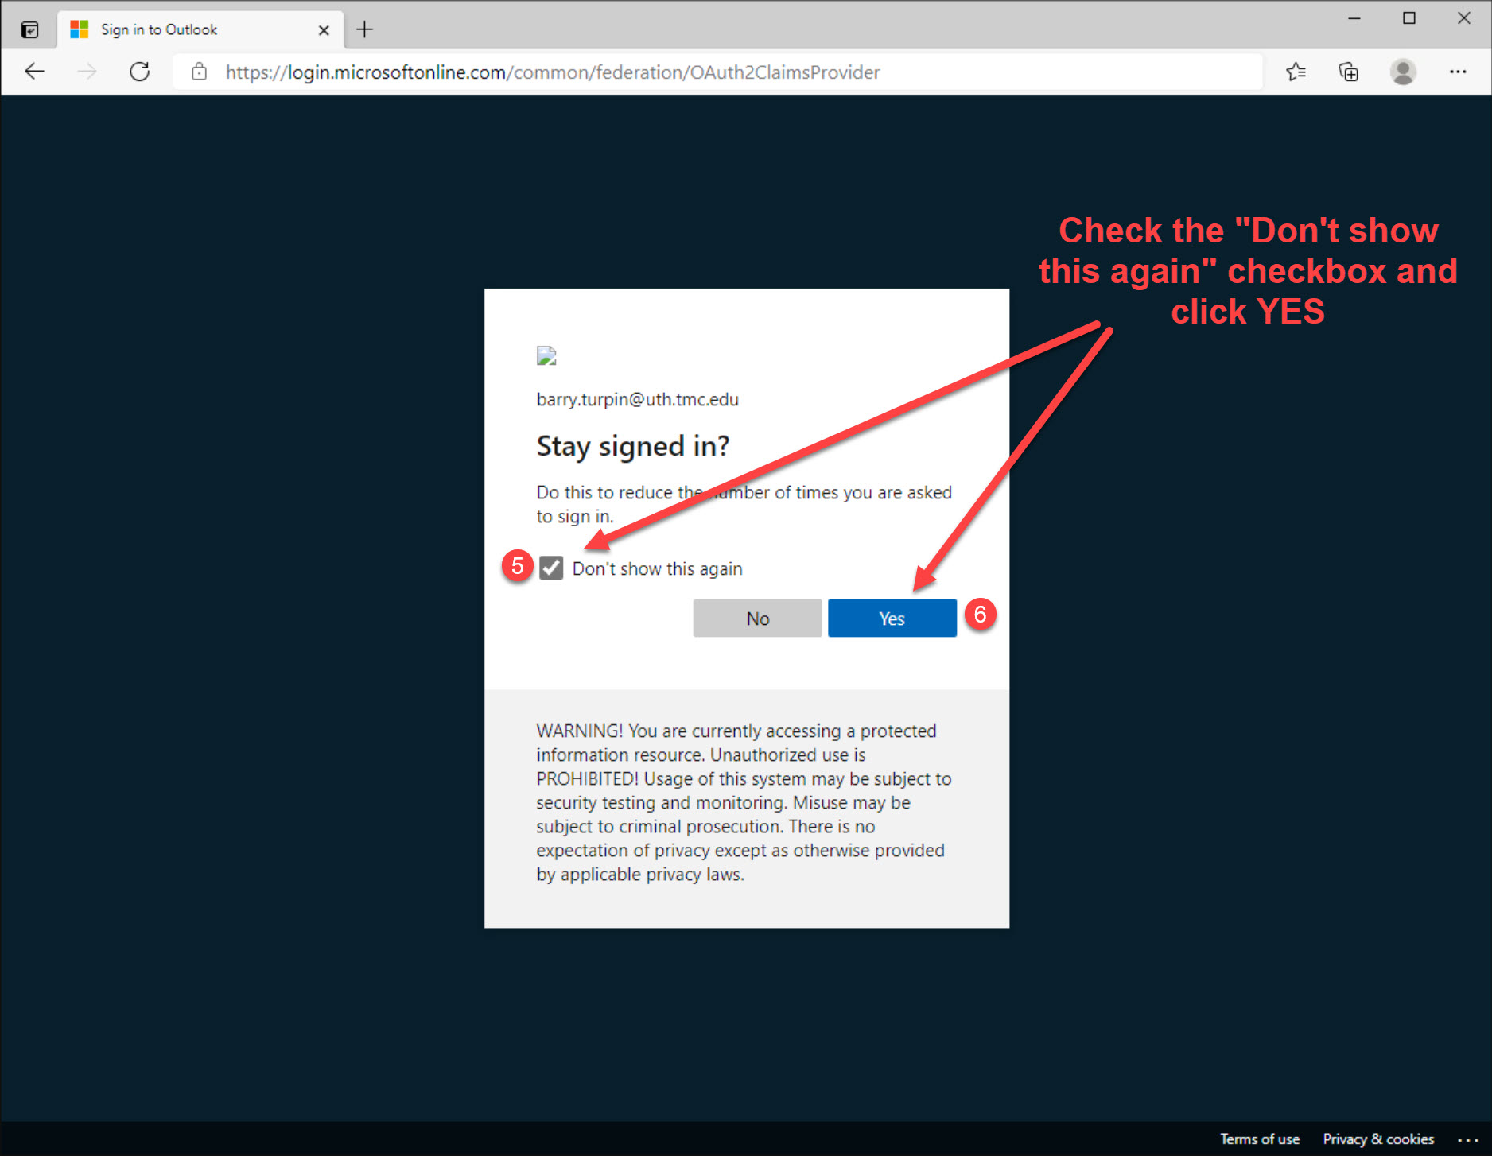Open browser Settings and more menu
1492x1156 pixels.
point(1458,72)
